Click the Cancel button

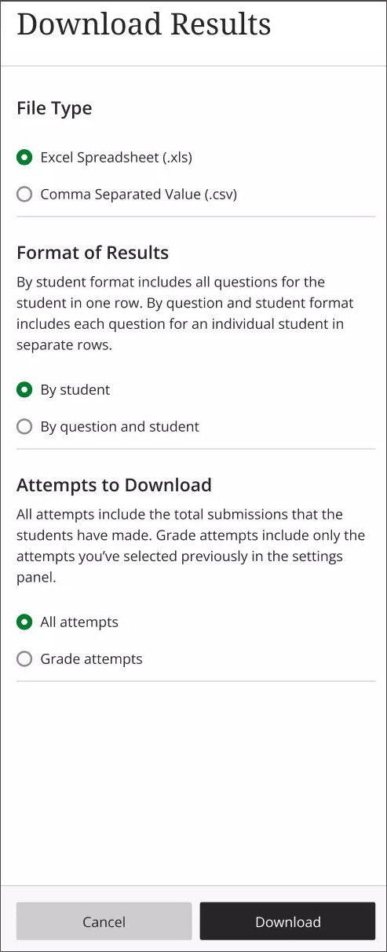click(104, 921)
